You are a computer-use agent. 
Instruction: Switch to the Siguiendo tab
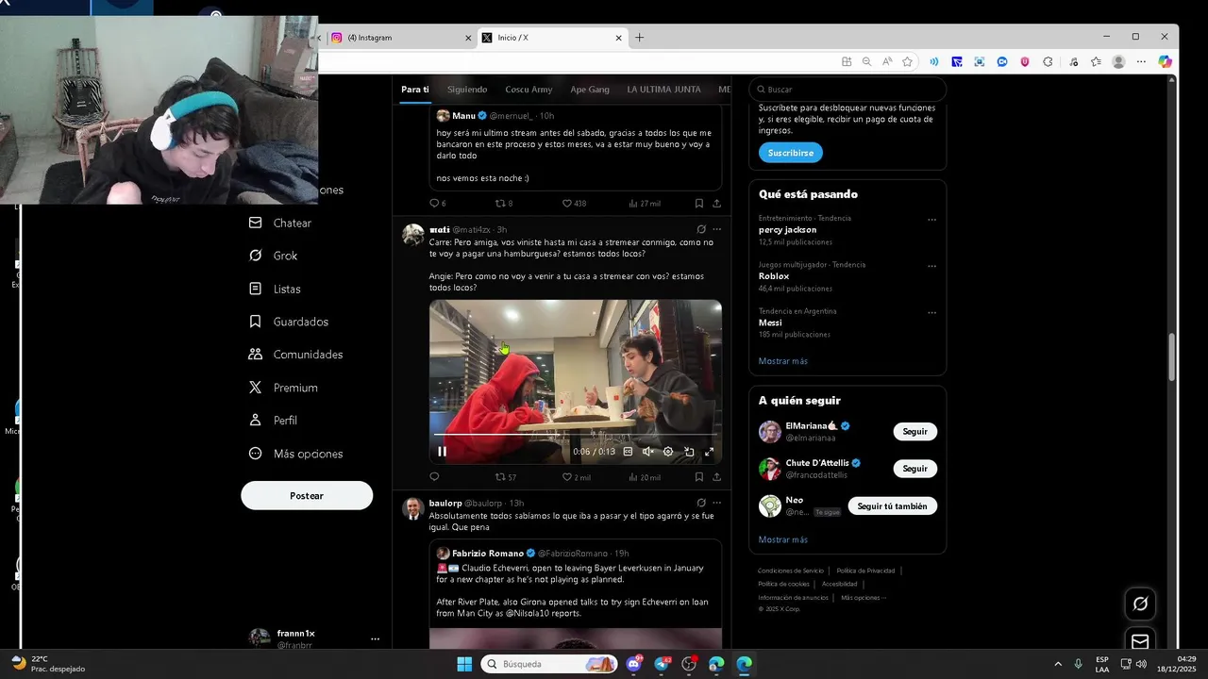pyautogui.click(x=467, y=90)
